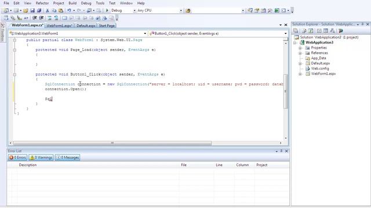Select Web.config in Solution Explorer
This screenshot has height=208, width=371.
coord(320,68)
